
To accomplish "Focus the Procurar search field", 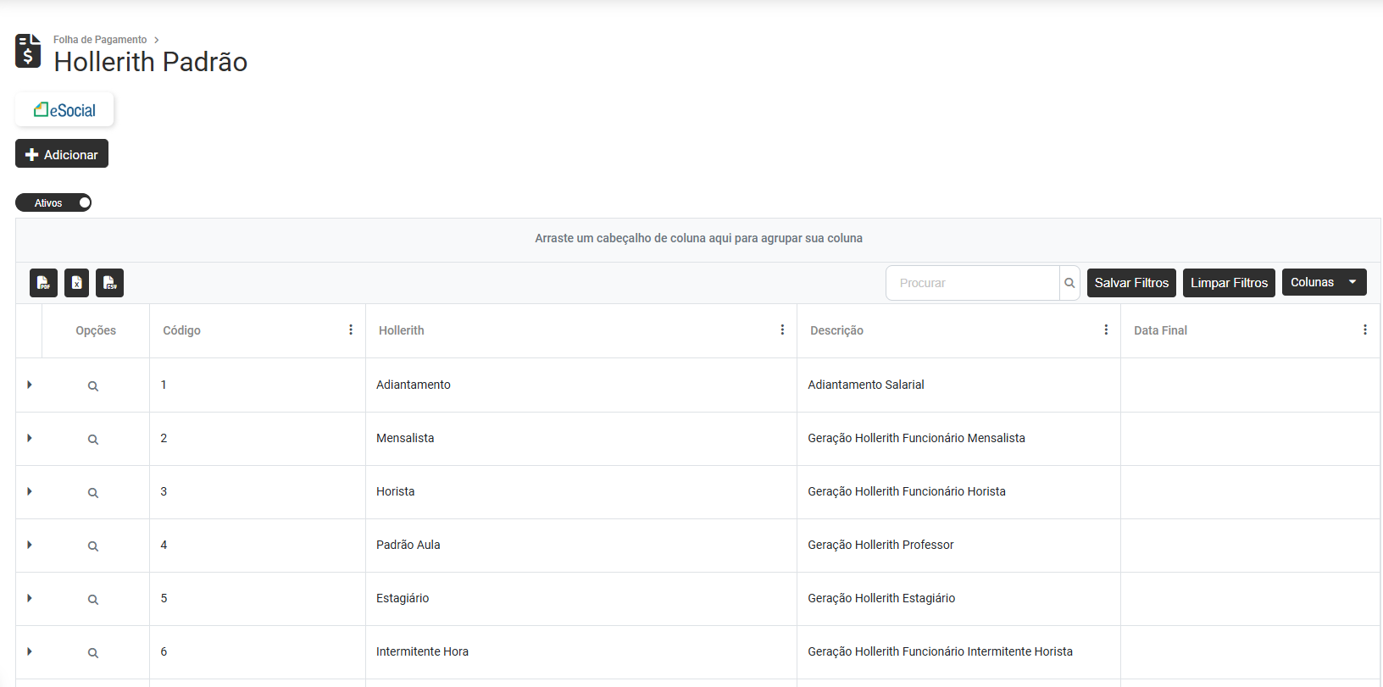I will [973, 283].
